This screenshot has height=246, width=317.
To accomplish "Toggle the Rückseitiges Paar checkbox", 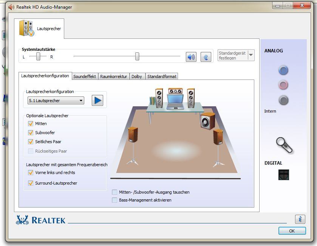I will pyautogui.click(x=31, y=151).
